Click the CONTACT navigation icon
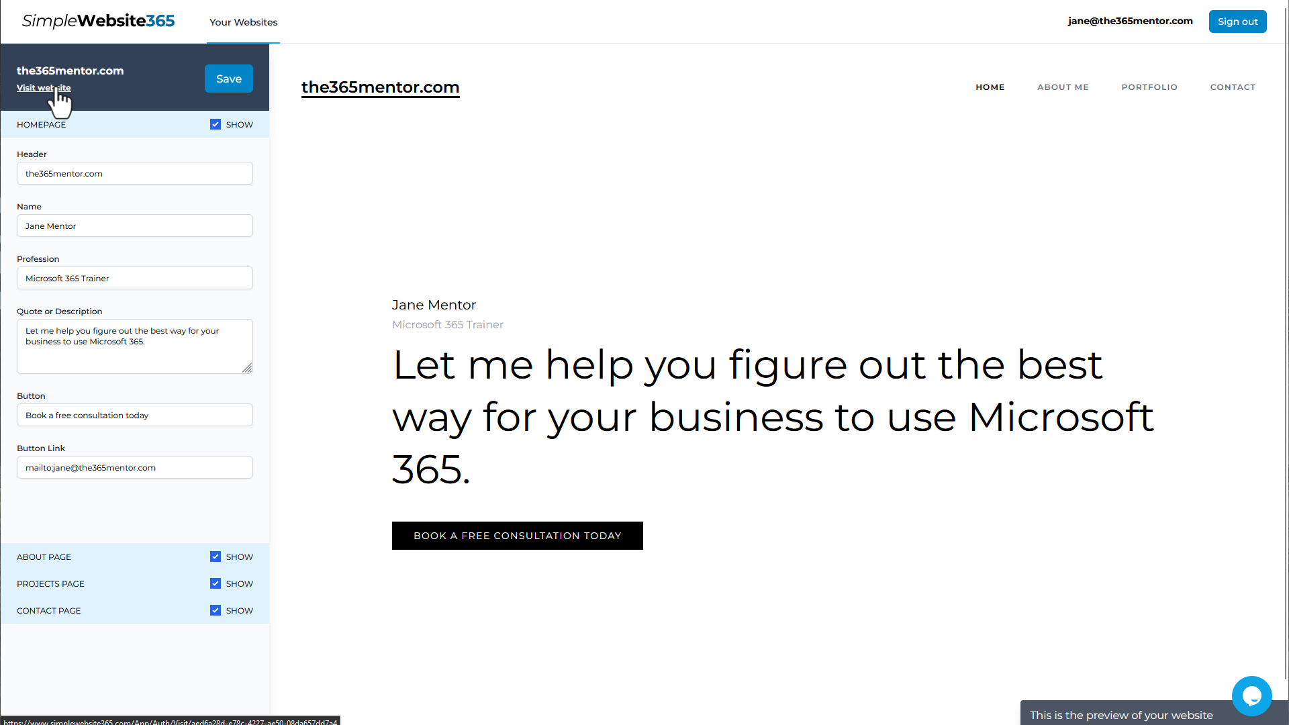This screenshot has height=725, width=1289. point(1233,87)
